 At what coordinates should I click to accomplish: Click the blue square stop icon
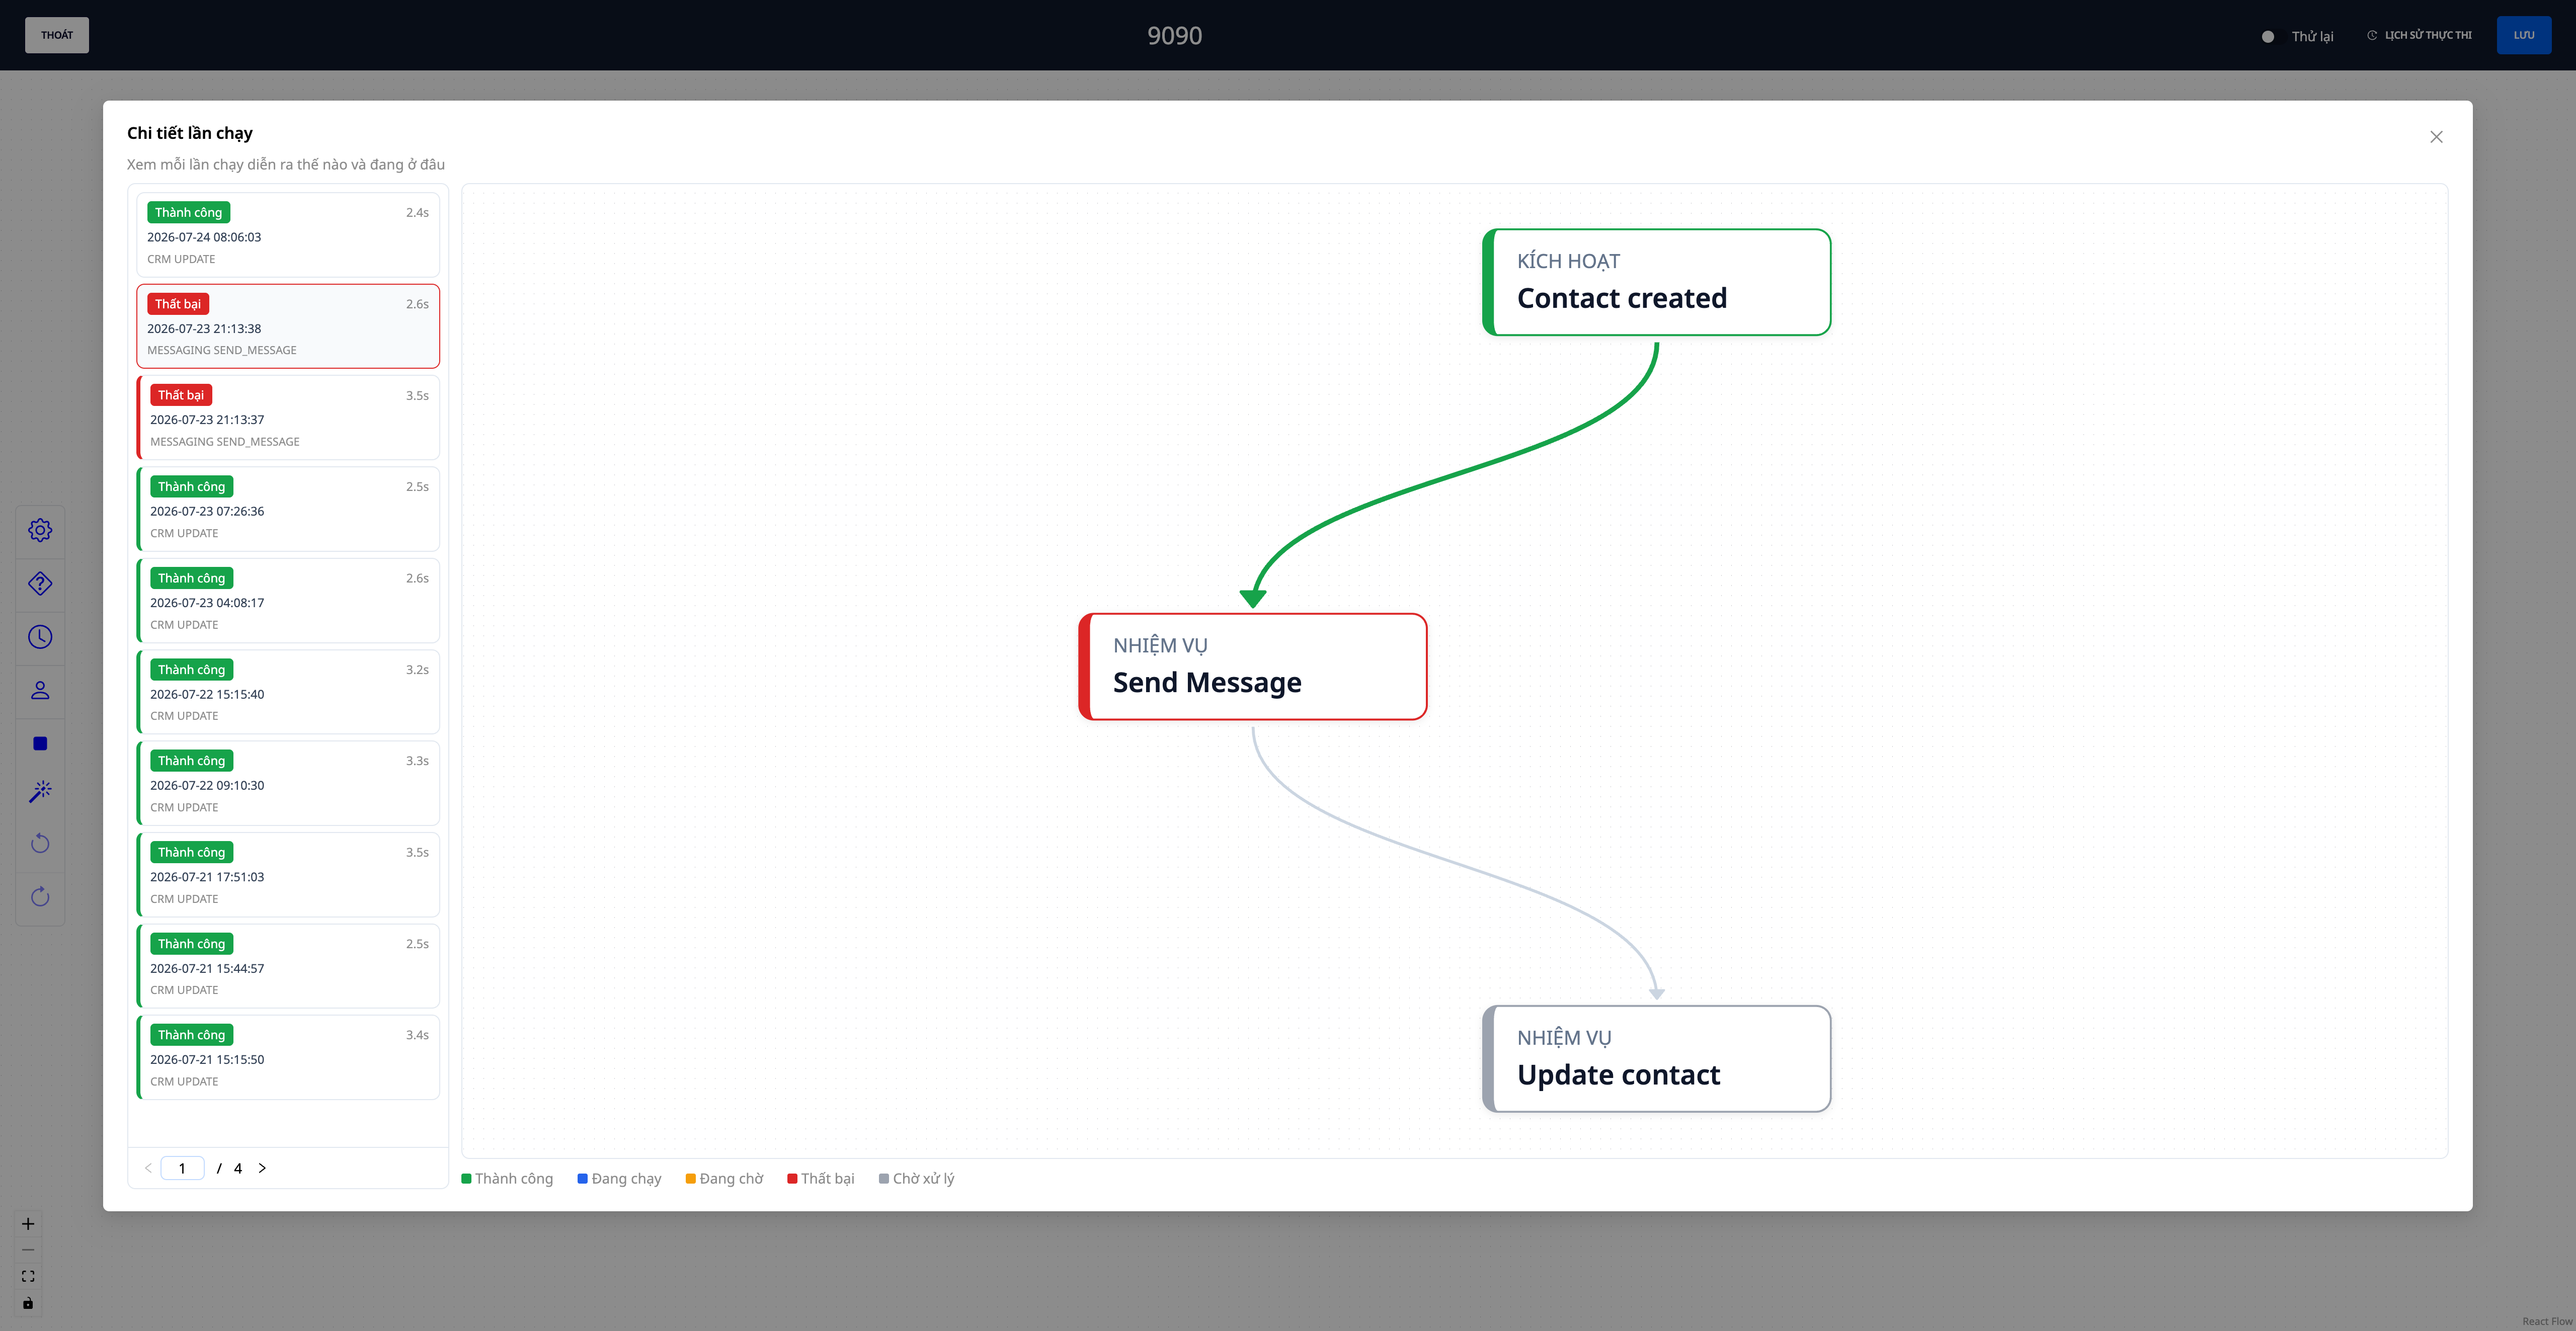pos(40,743)
